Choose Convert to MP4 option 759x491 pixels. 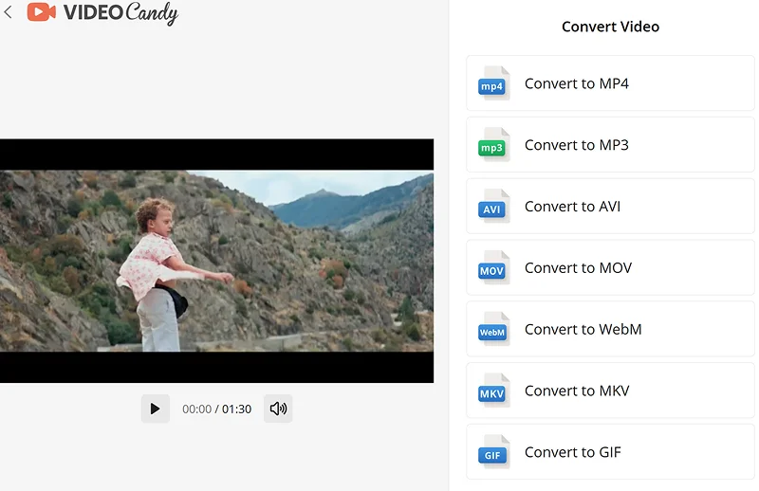point(610,83)
